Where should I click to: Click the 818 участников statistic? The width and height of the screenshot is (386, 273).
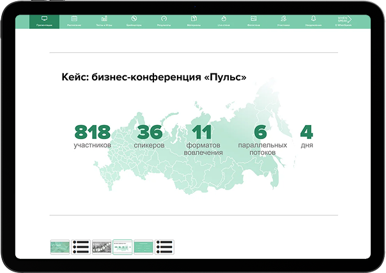click(x=93, y=136)
